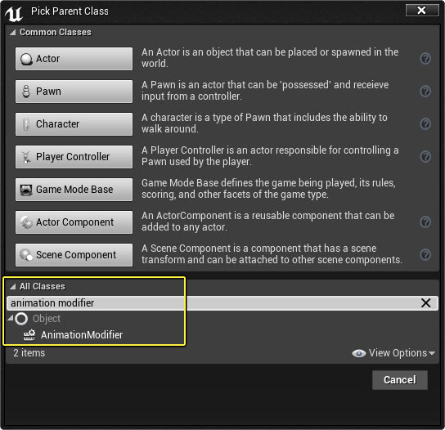Collapse the Common Classes section

[12, 32]
